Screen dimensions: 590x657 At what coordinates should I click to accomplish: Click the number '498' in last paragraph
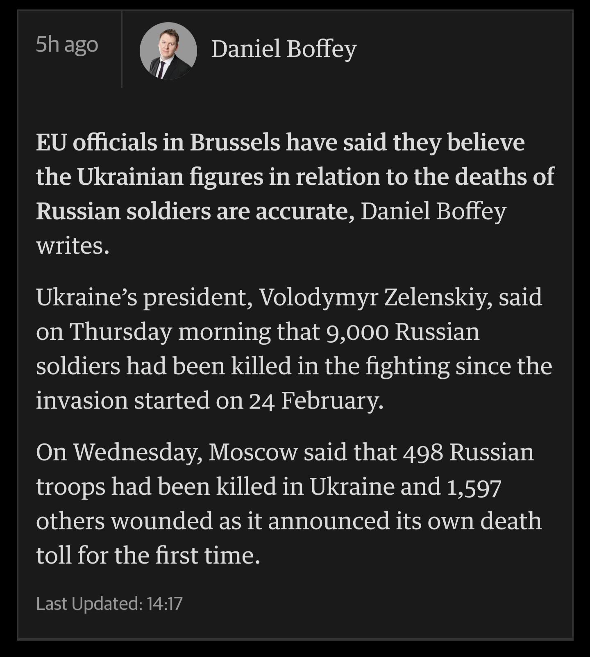(x=423, y=452)
